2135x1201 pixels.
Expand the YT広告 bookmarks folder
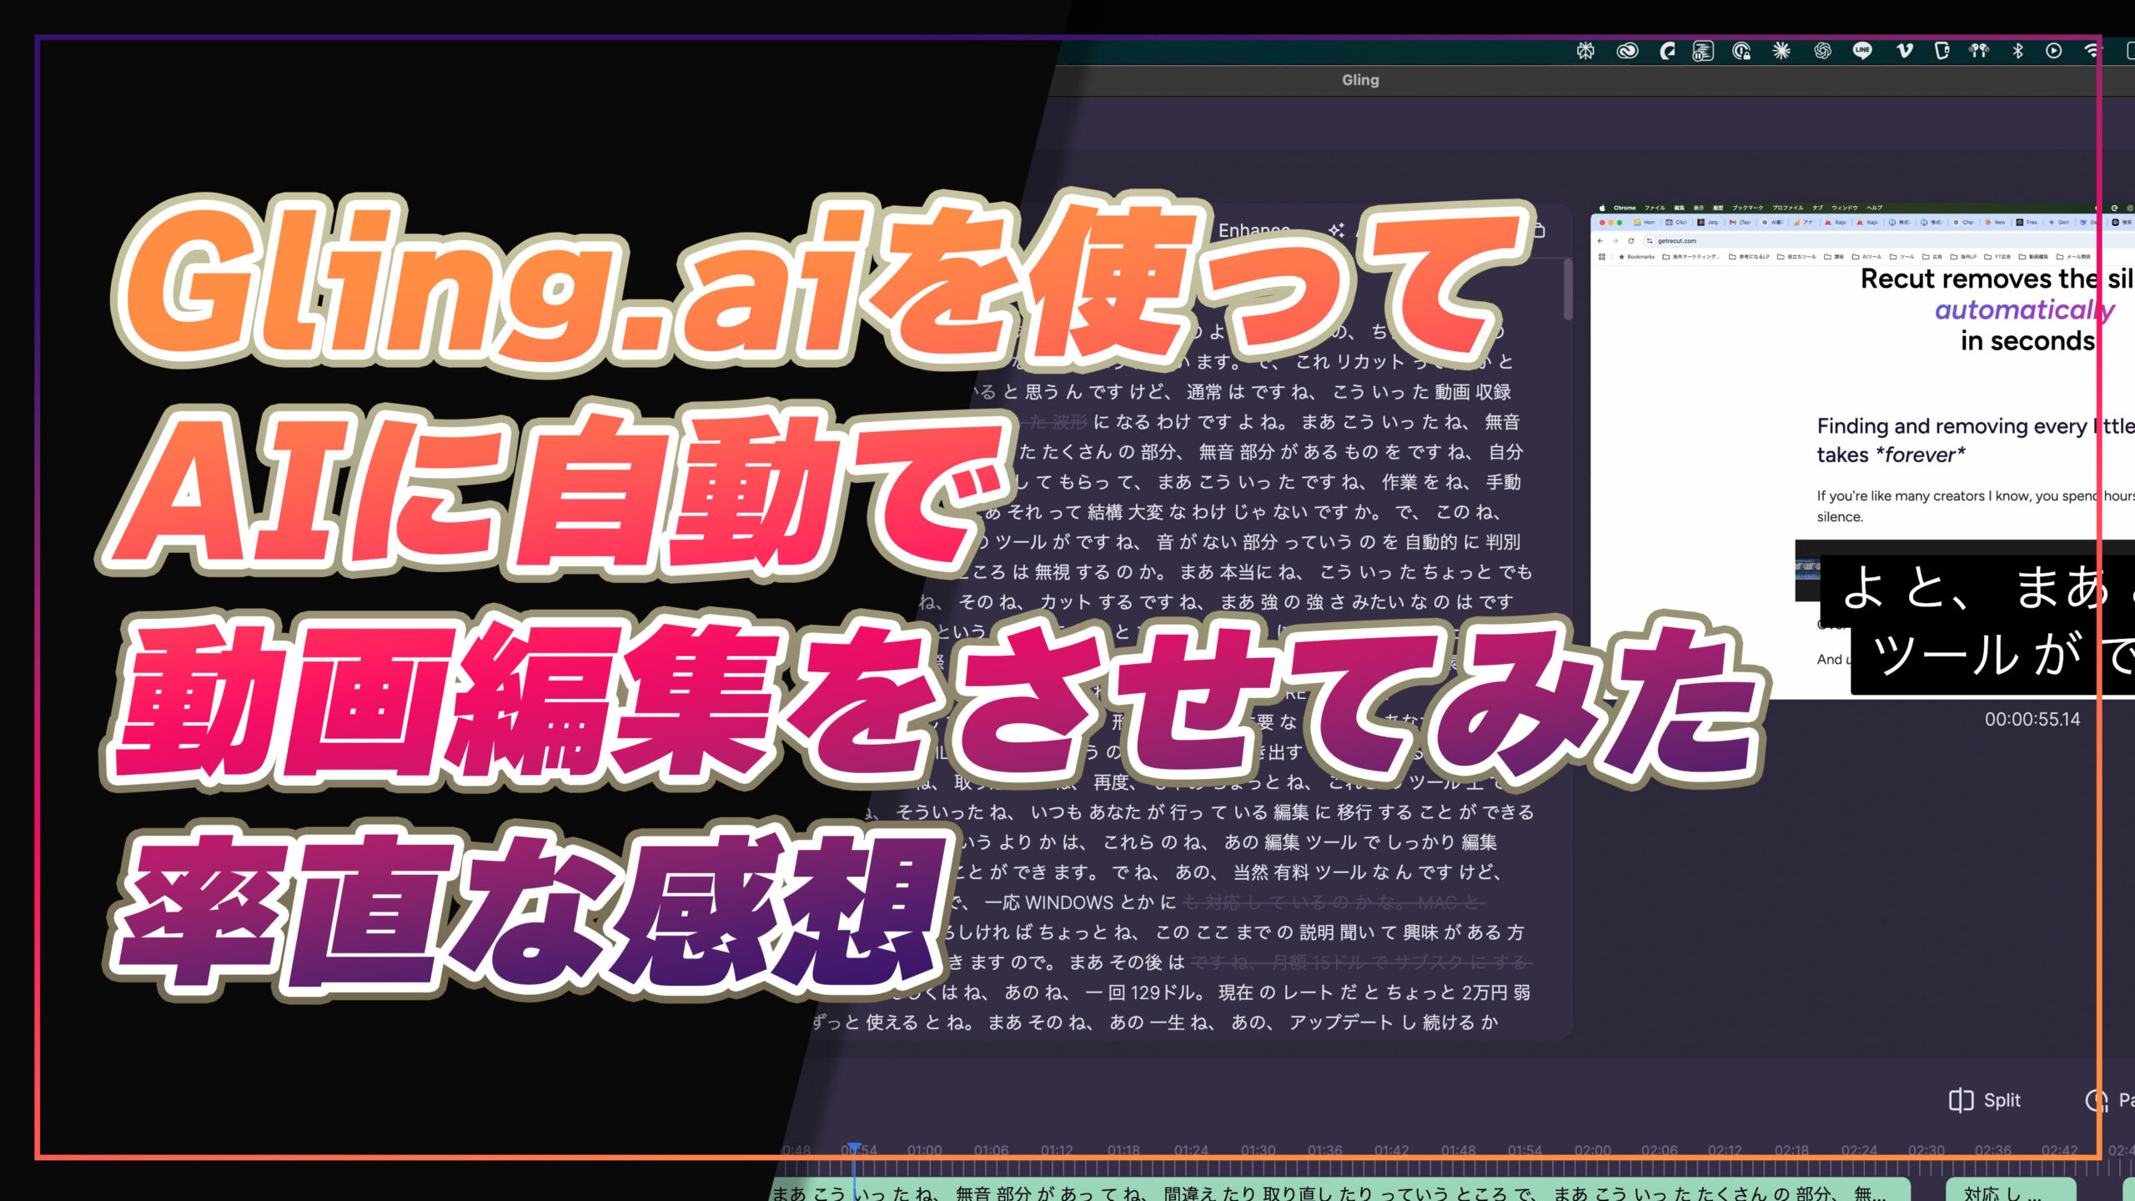[x=2002, y=257]
